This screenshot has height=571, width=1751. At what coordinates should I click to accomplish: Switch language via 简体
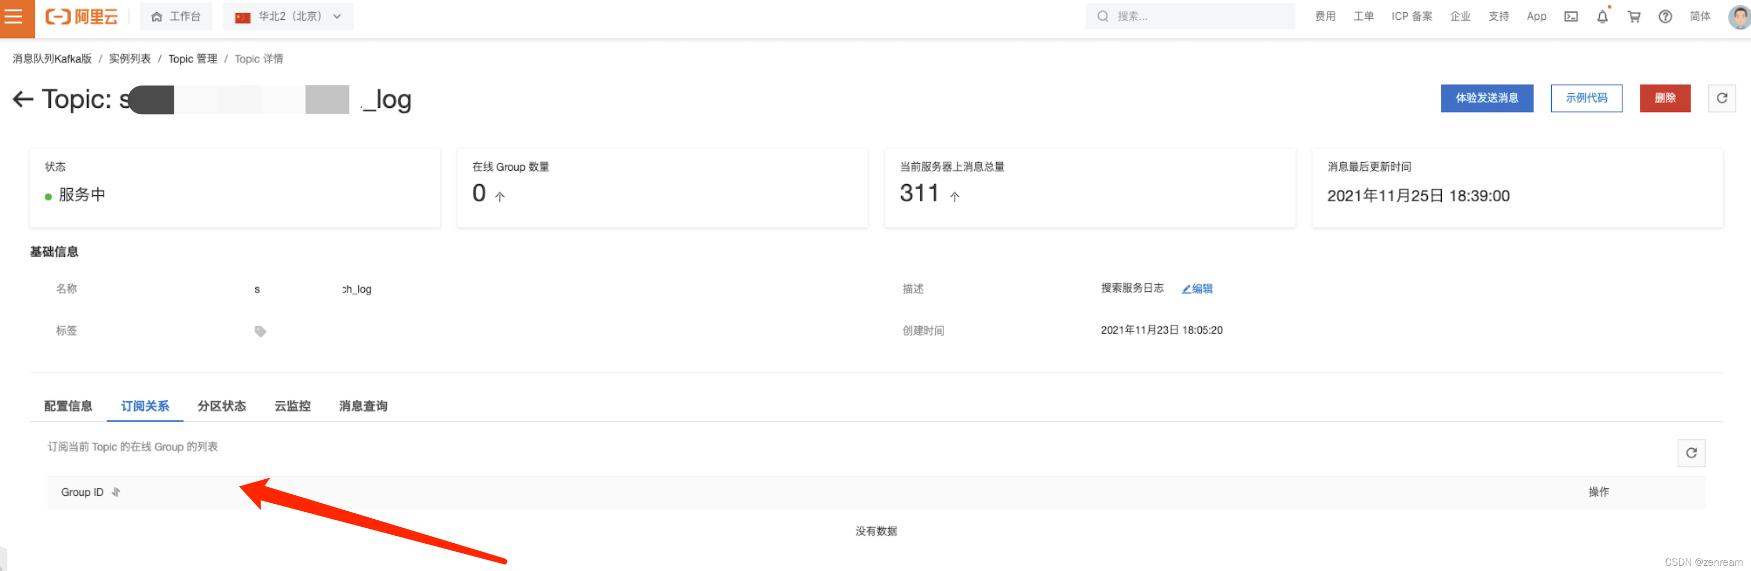[x=1700, y=17]
